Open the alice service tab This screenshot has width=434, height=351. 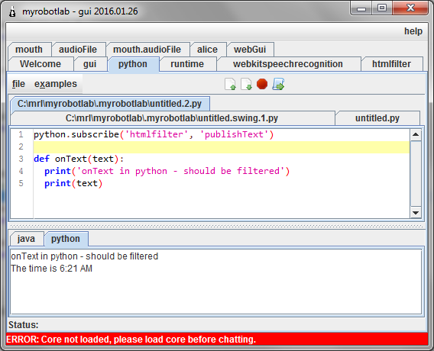(x=207, y=50)
